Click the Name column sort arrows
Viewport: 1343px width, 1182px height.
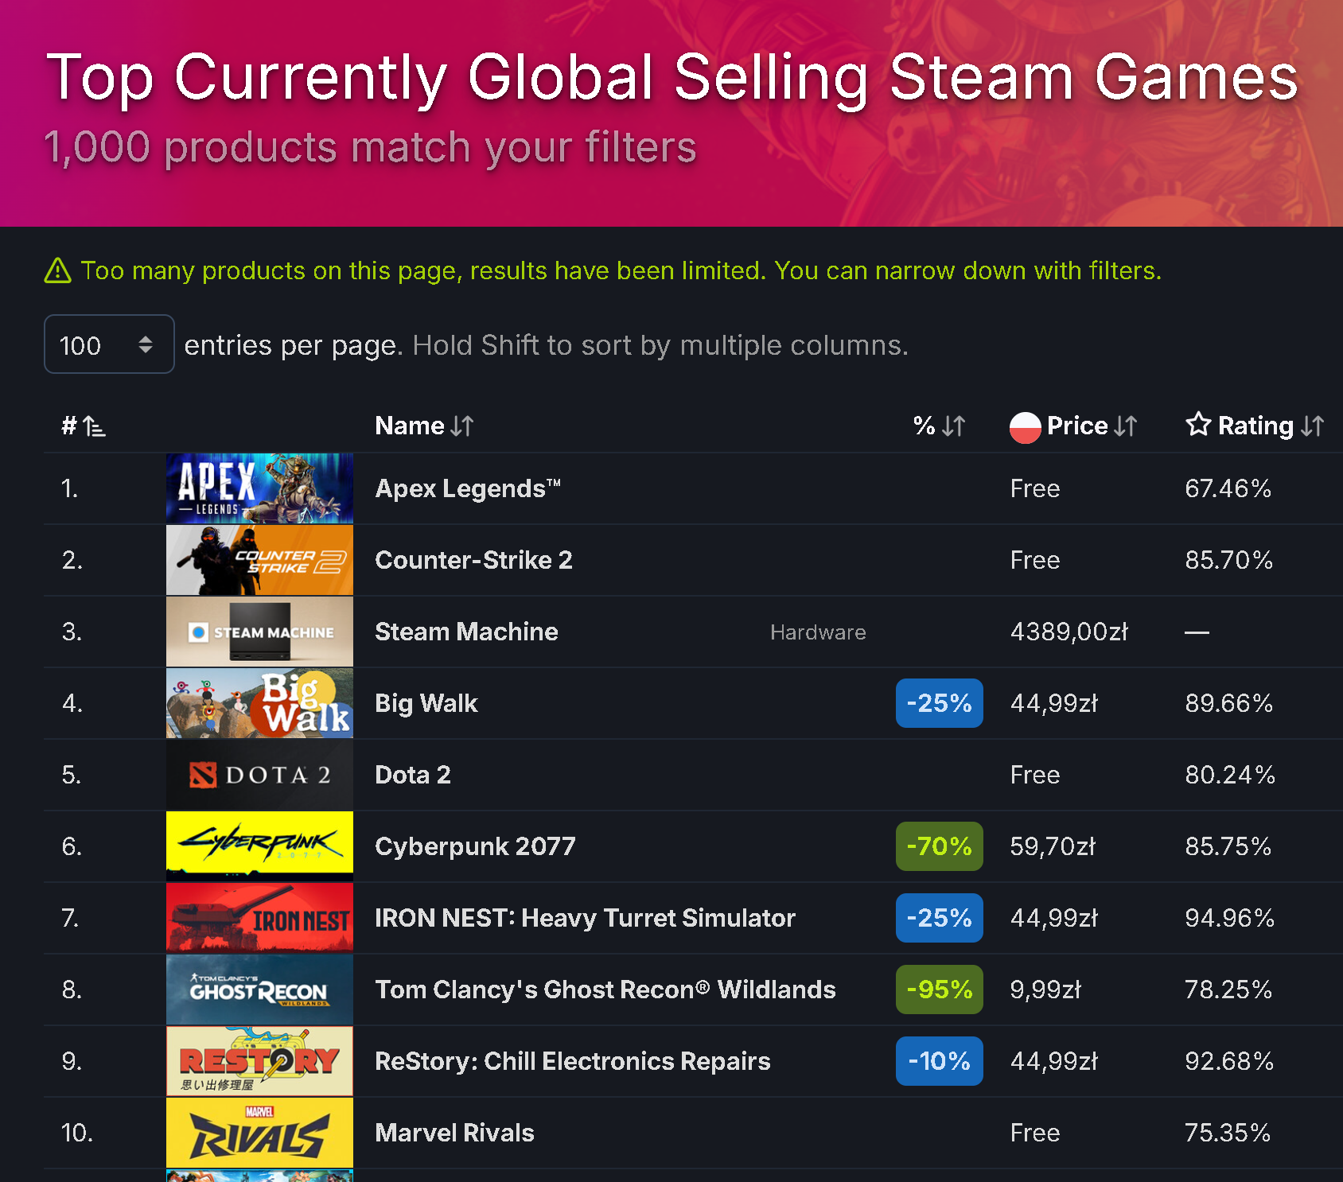pyautogui.click(x=461, y=426)
